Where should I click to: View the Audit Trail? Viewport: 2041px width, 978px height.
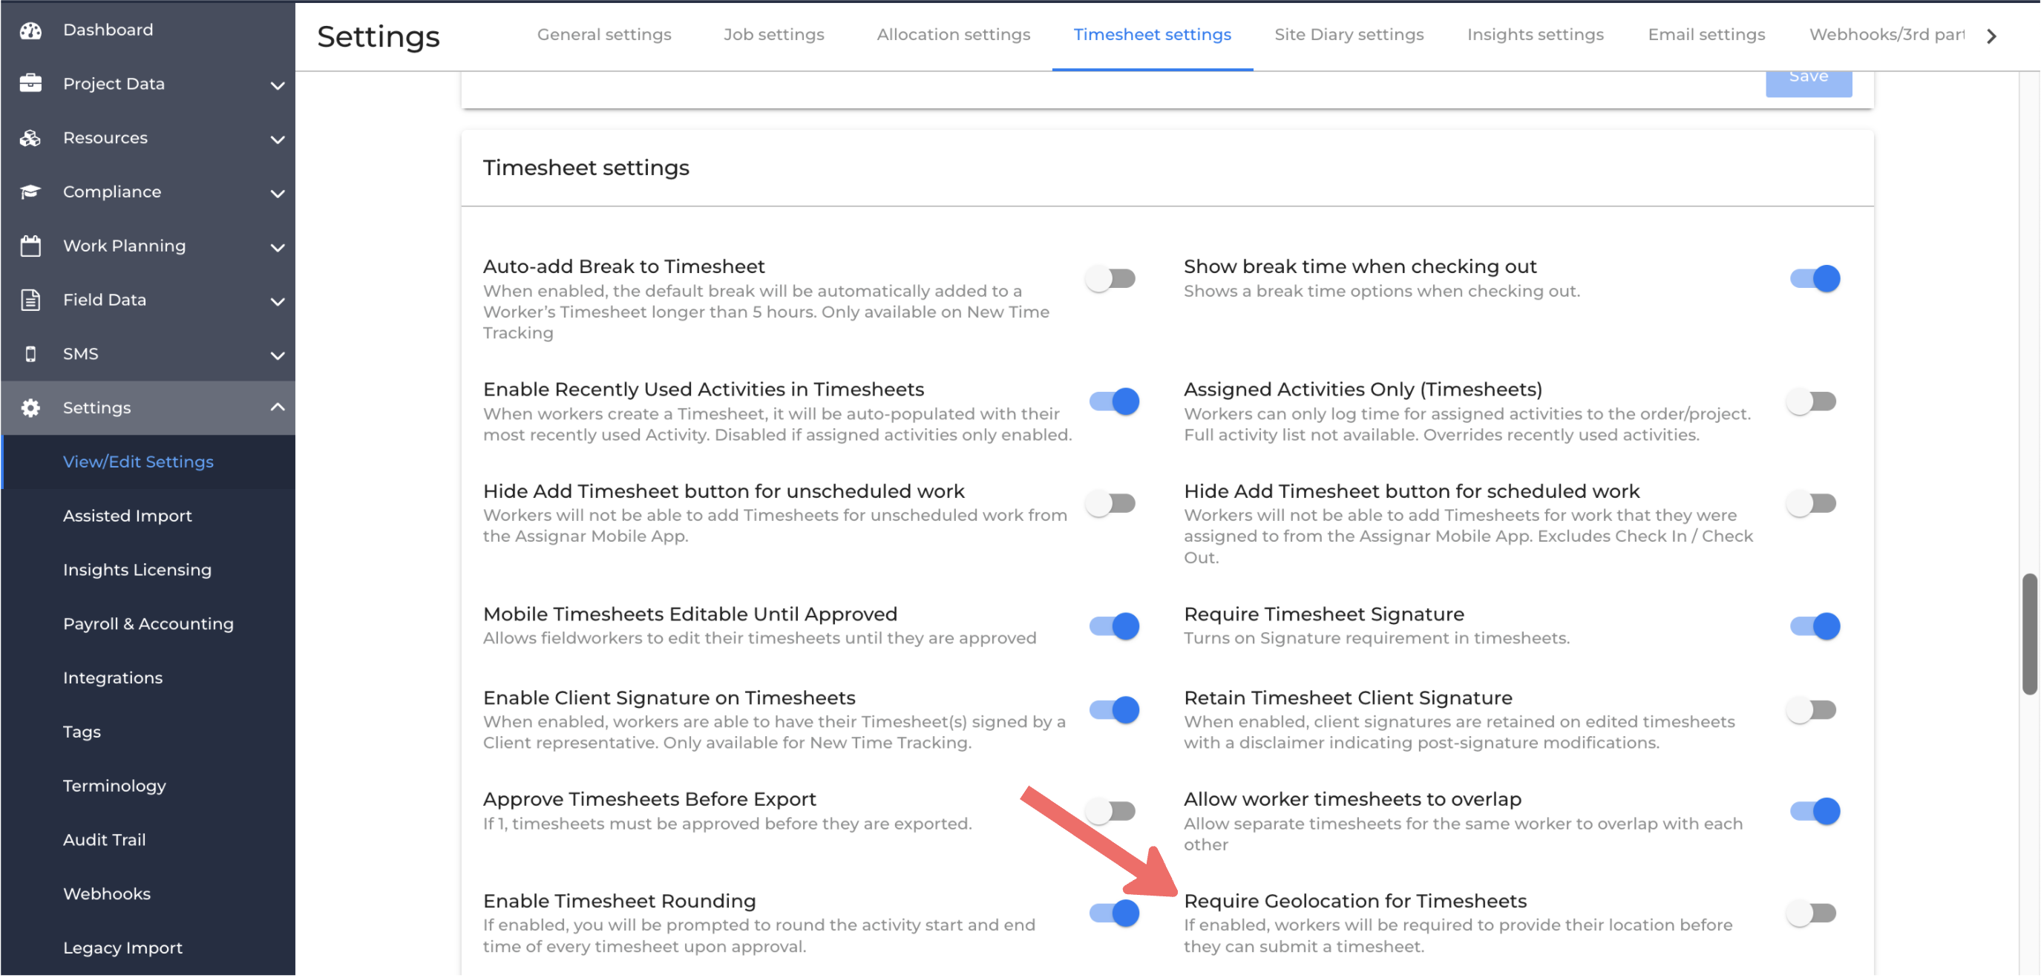coord(104,840)
